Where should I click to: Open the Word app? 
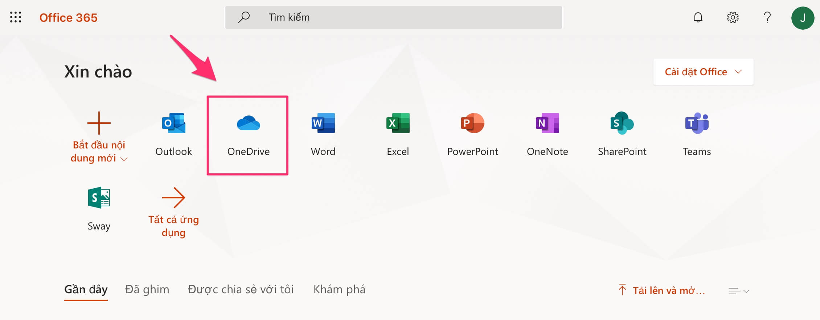click(x=323, y=134)
